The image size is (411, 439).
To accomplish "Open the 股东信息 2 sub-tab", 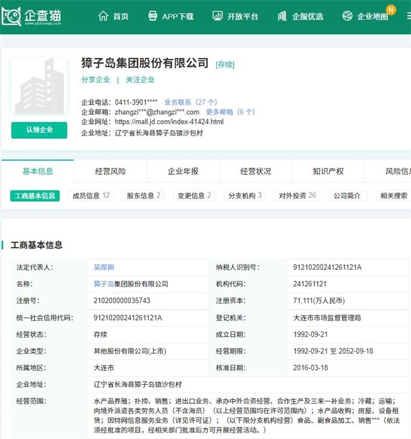I will coord(143,196).
